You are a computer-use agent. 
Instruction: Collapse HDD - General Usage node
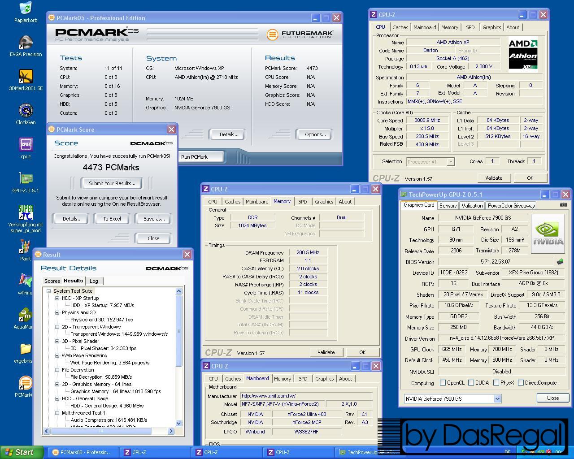(x=57, y=398)
